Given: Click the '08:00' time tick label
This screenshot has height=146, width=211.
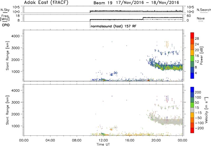Looking at the screenshot, I should click(77, 140).
